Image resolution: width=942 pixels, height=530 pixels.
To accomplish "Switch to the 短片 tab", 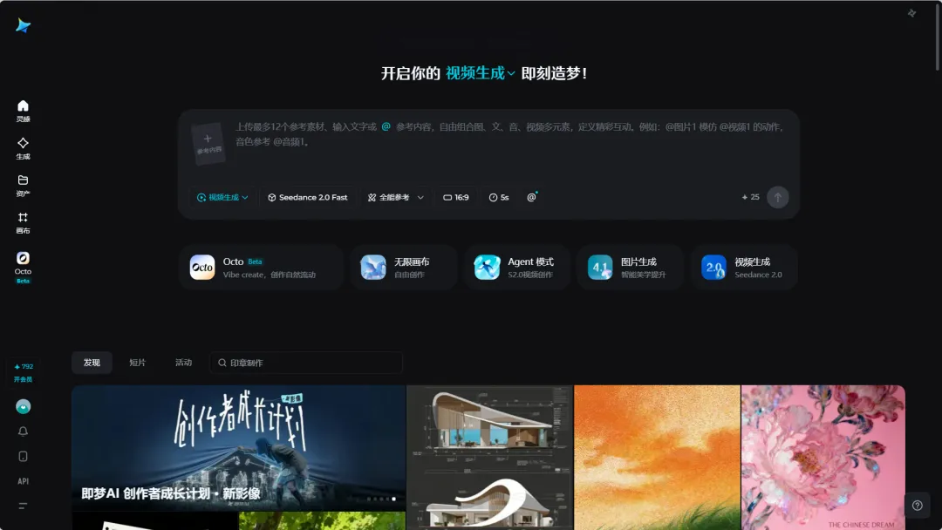I will coord(138,363).
